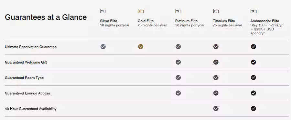Click Platinum Elite's Guaranteed Welcome Gift checkmark
The image size is (291, 120).
178,62
